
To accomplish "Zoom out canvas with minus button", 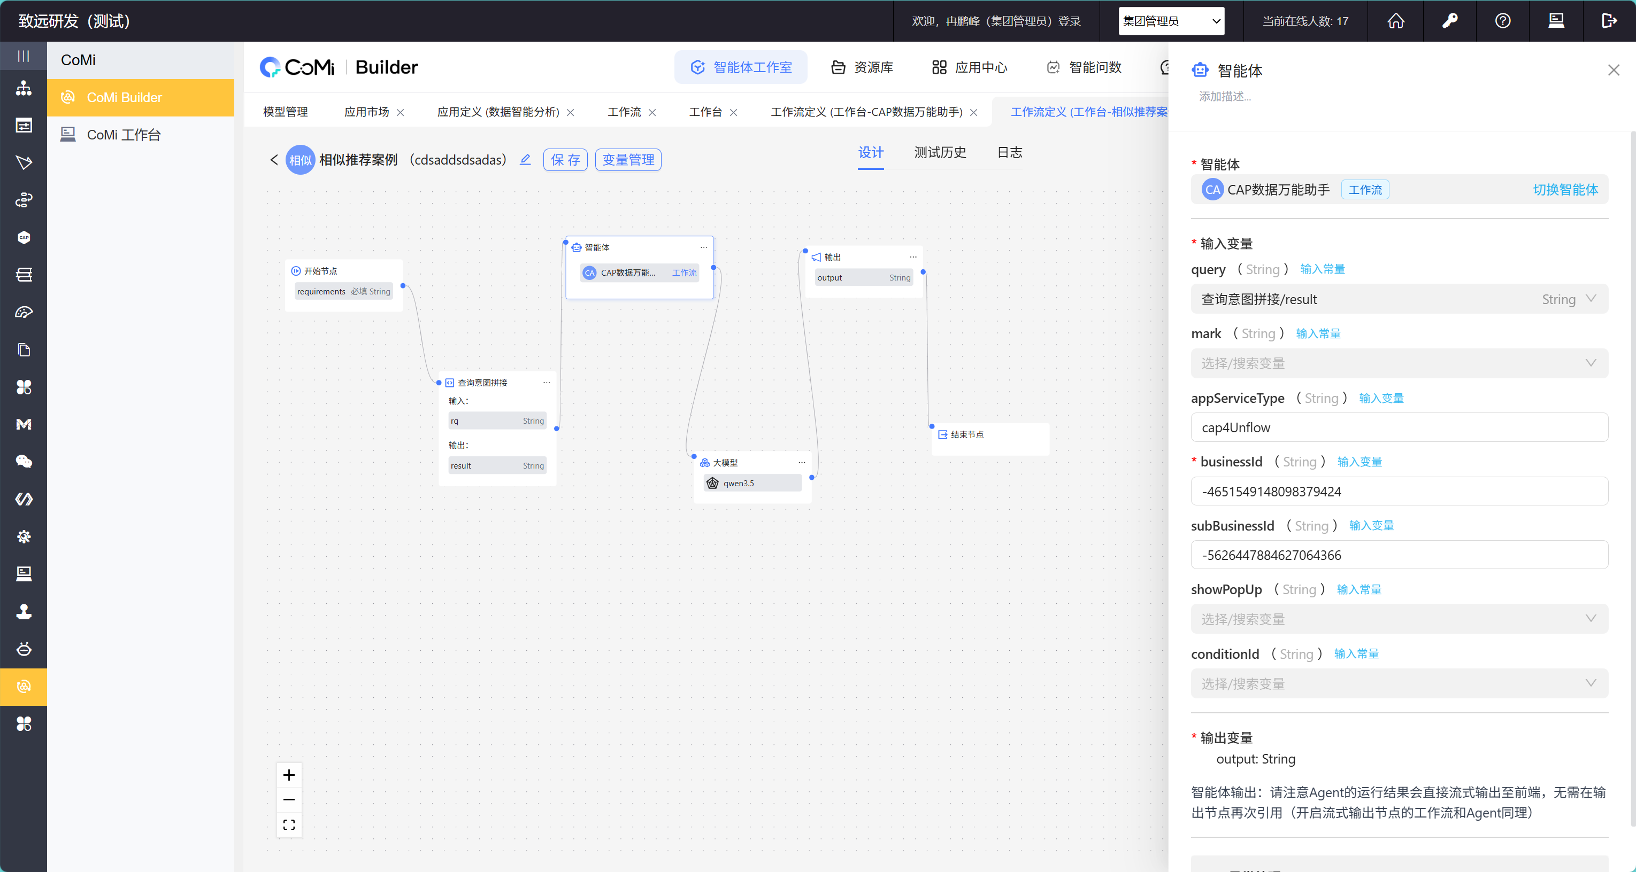I will click(289, 800).
